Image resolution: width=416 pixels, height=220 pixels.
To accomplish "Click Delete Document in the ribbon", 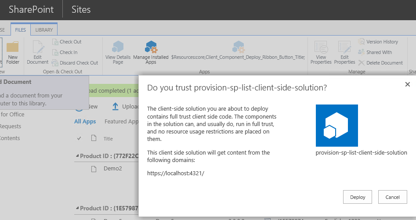I will pyautogui.click(x=380, y=63).
